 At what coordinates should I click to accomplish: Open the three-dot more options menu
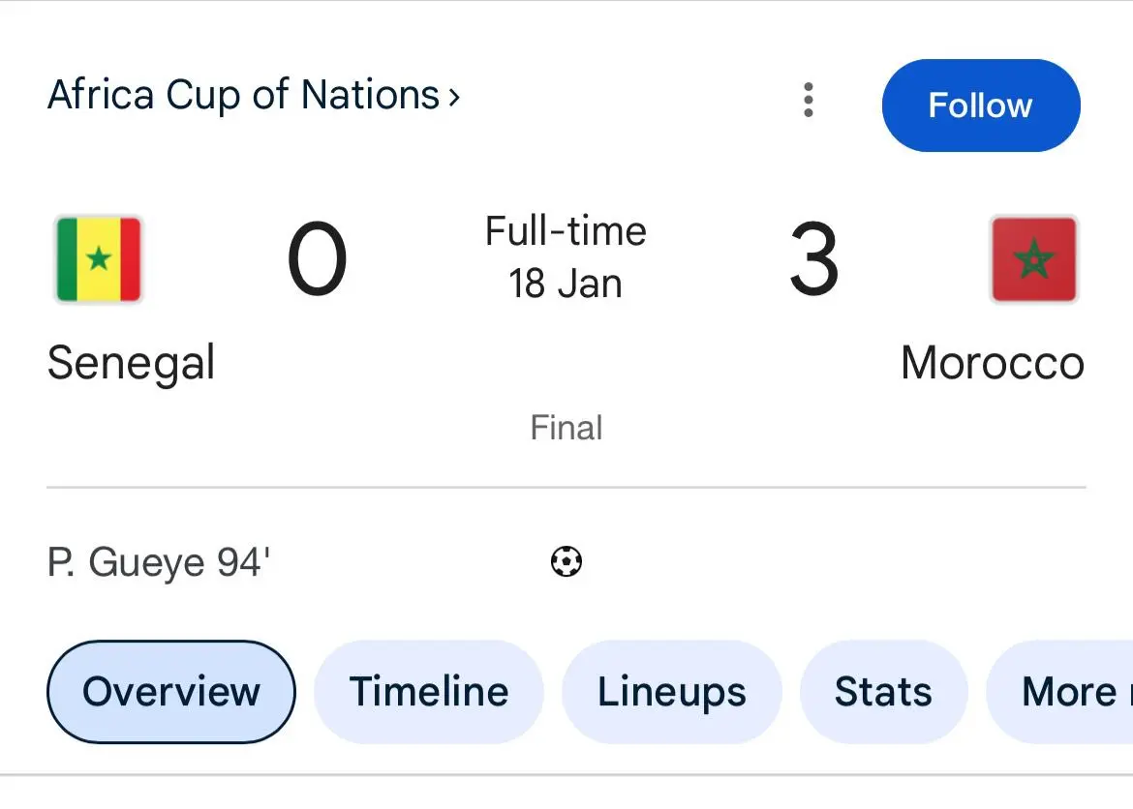pos(809,101)
